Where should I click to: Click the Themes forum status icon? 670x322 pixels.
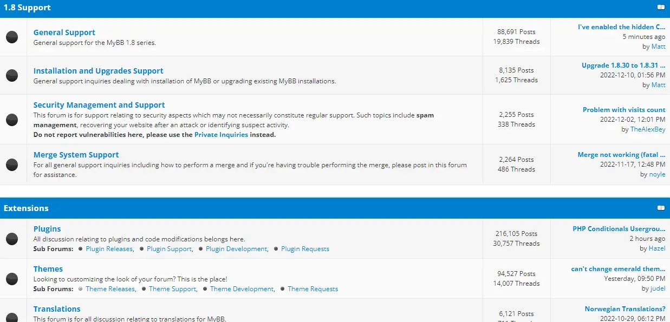(12, 278)
